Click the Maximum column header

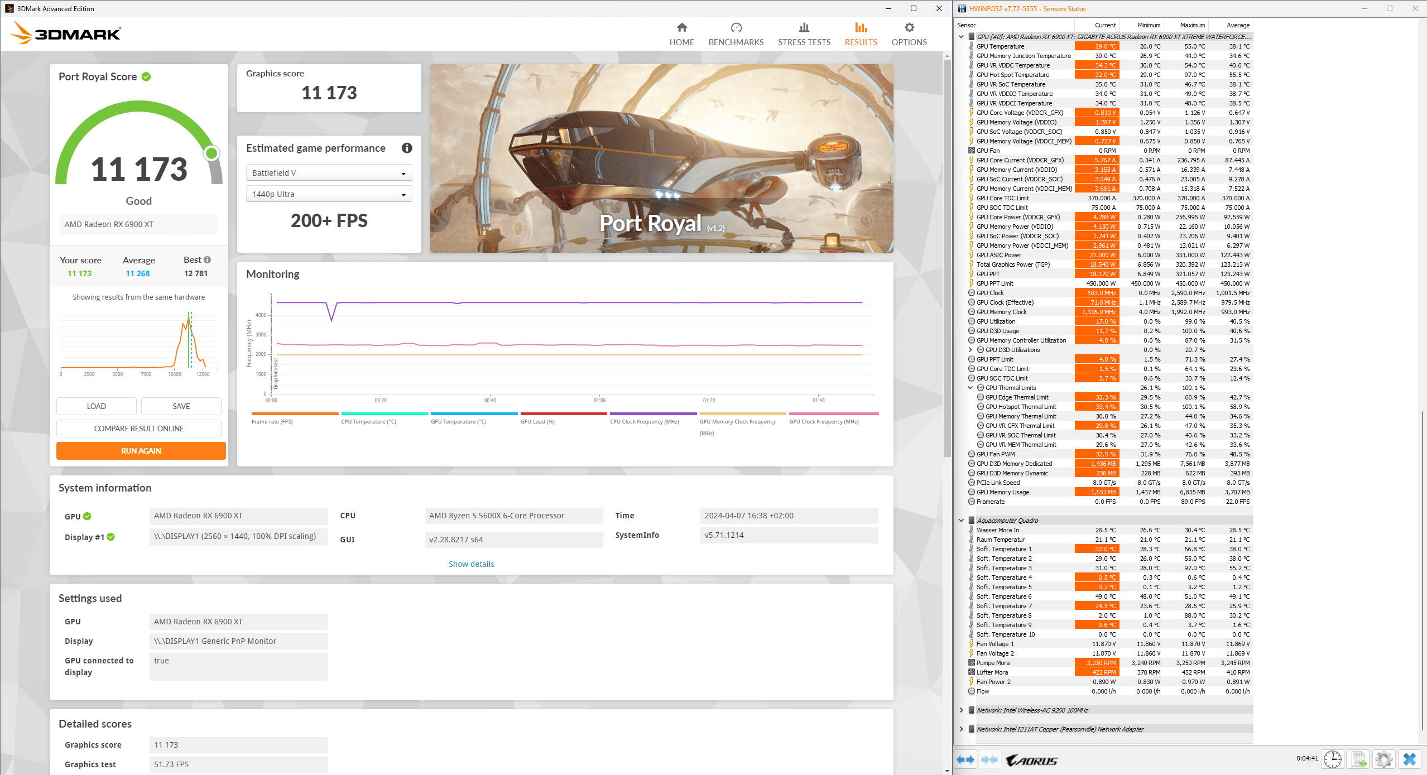[x=1186, y=25]
